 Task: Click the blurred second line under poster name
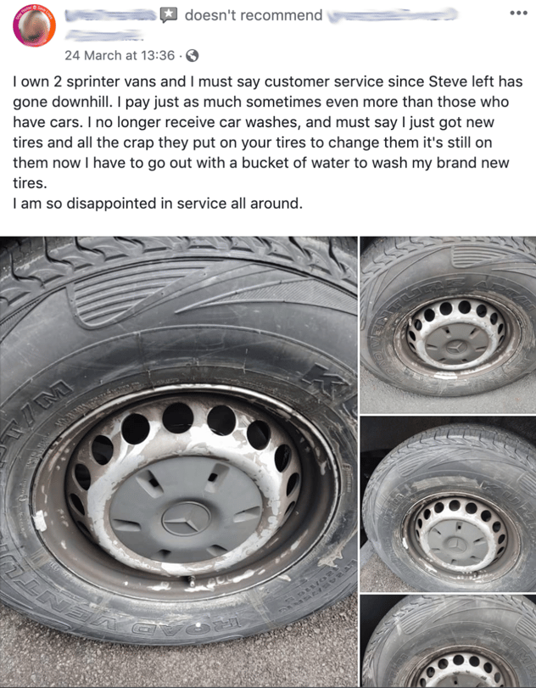coord(105,35)
